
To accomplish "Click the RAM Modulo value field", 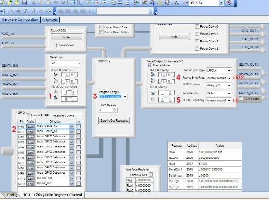I will [x=106, y=110].
